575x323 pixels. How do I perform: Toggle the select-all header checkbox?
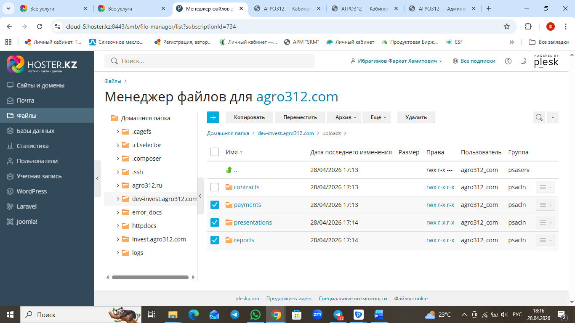(215, 152)
